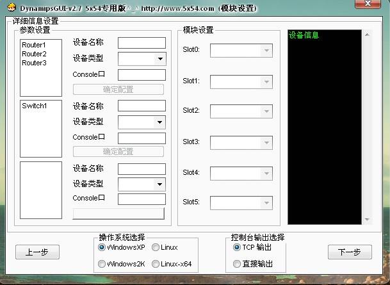Click scroll-down arrow of 设备信息 panel
This screenshot has height=285, width=390.
click(x=367, y=219)
